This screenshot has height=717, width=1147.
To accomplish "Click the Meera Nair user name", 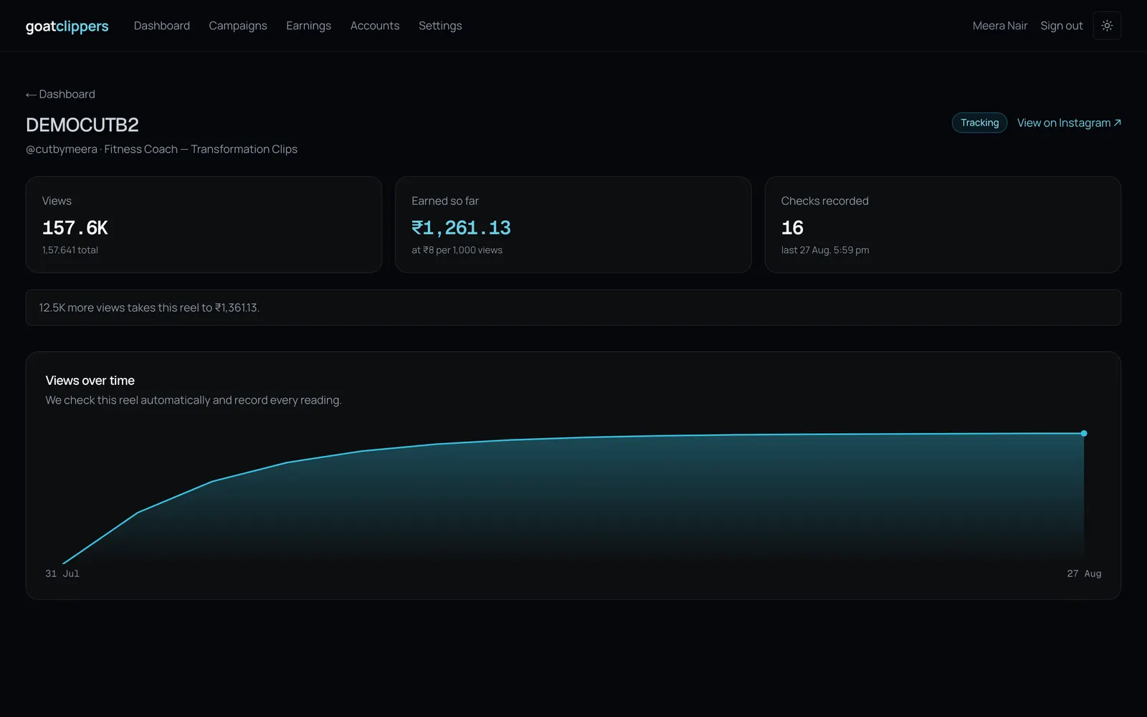I will pos(1000,26).
